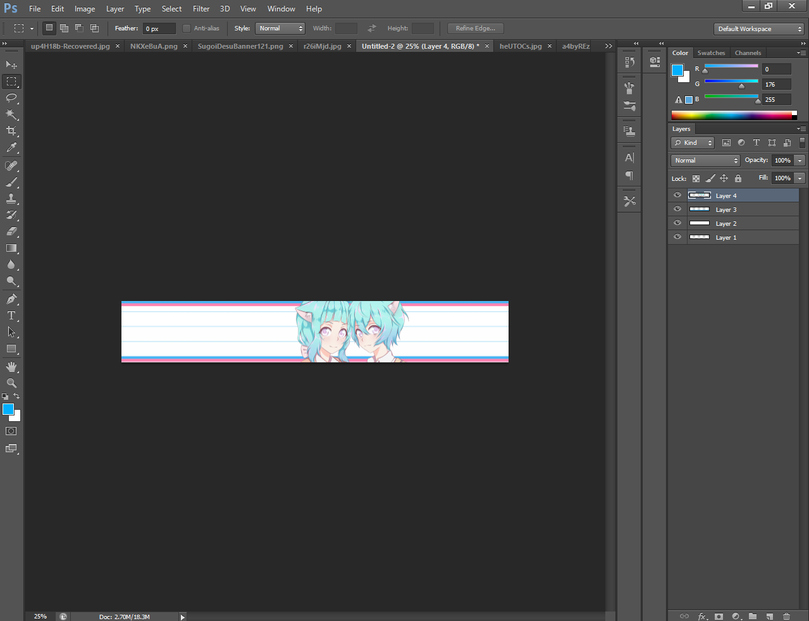Open the Select menu
Screen dimensions: 809x621
tap(171, 9)
